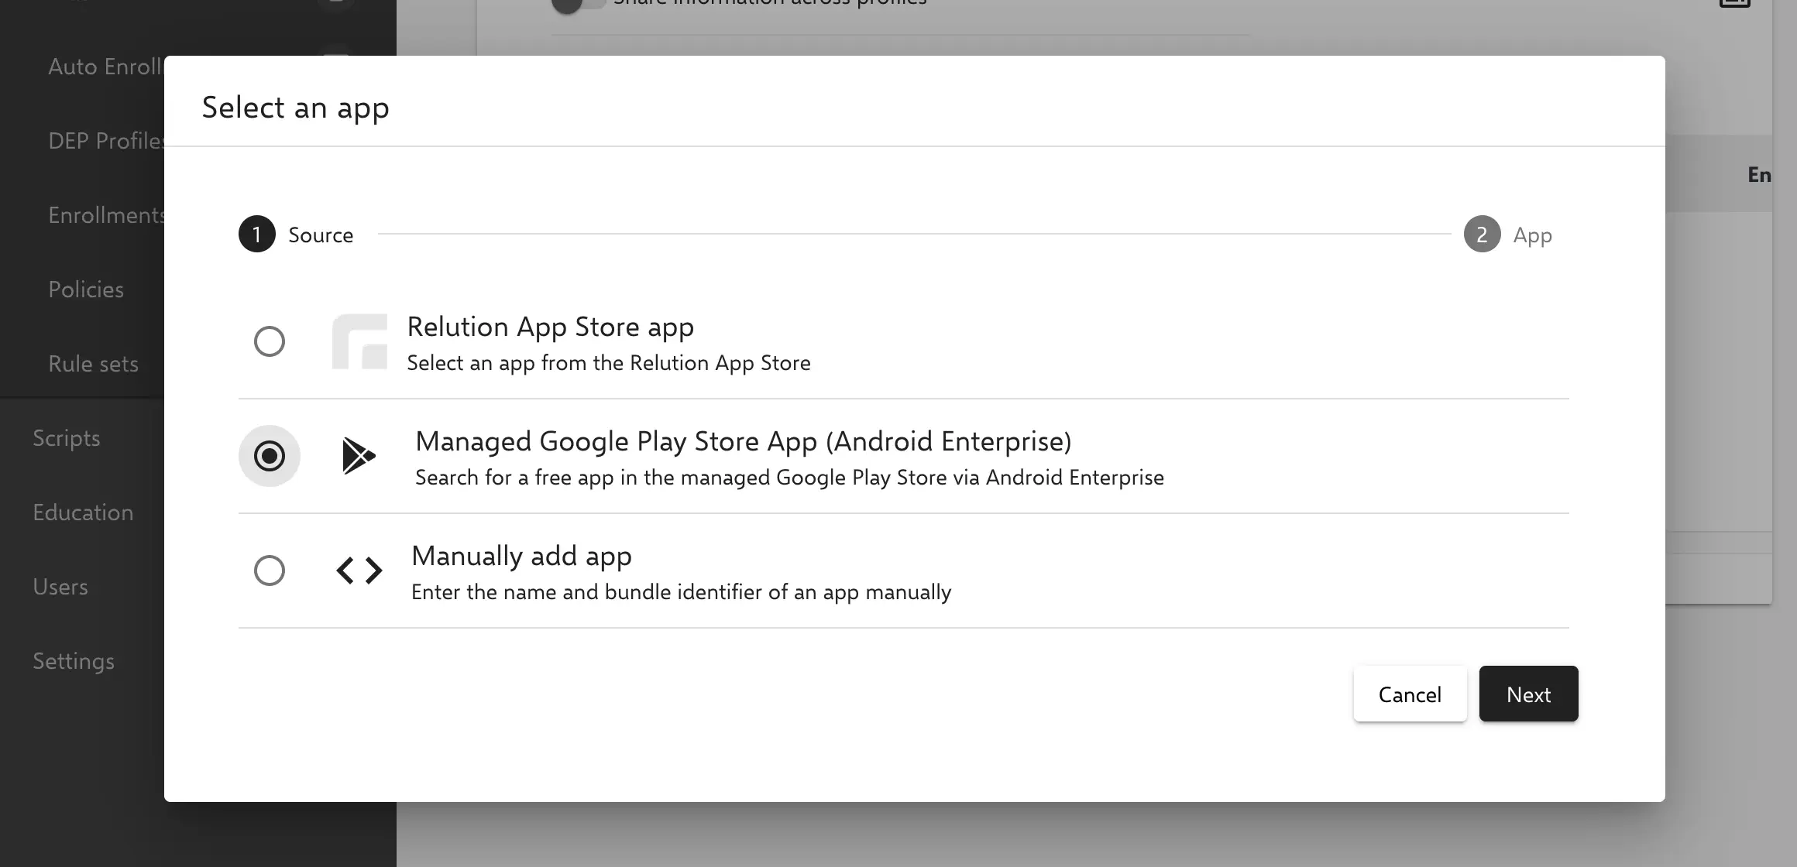Go to step 2 App in the stepper
Viewport: 1797px width, 867px height.
click(1507, 234)
